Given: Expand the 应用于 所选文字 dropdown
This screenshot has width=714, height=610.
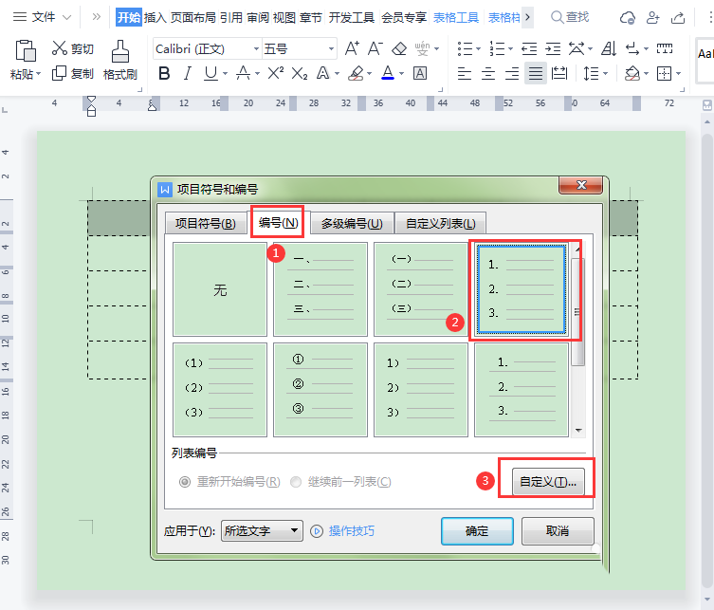Looking at the screenshot, I should 294,531.
